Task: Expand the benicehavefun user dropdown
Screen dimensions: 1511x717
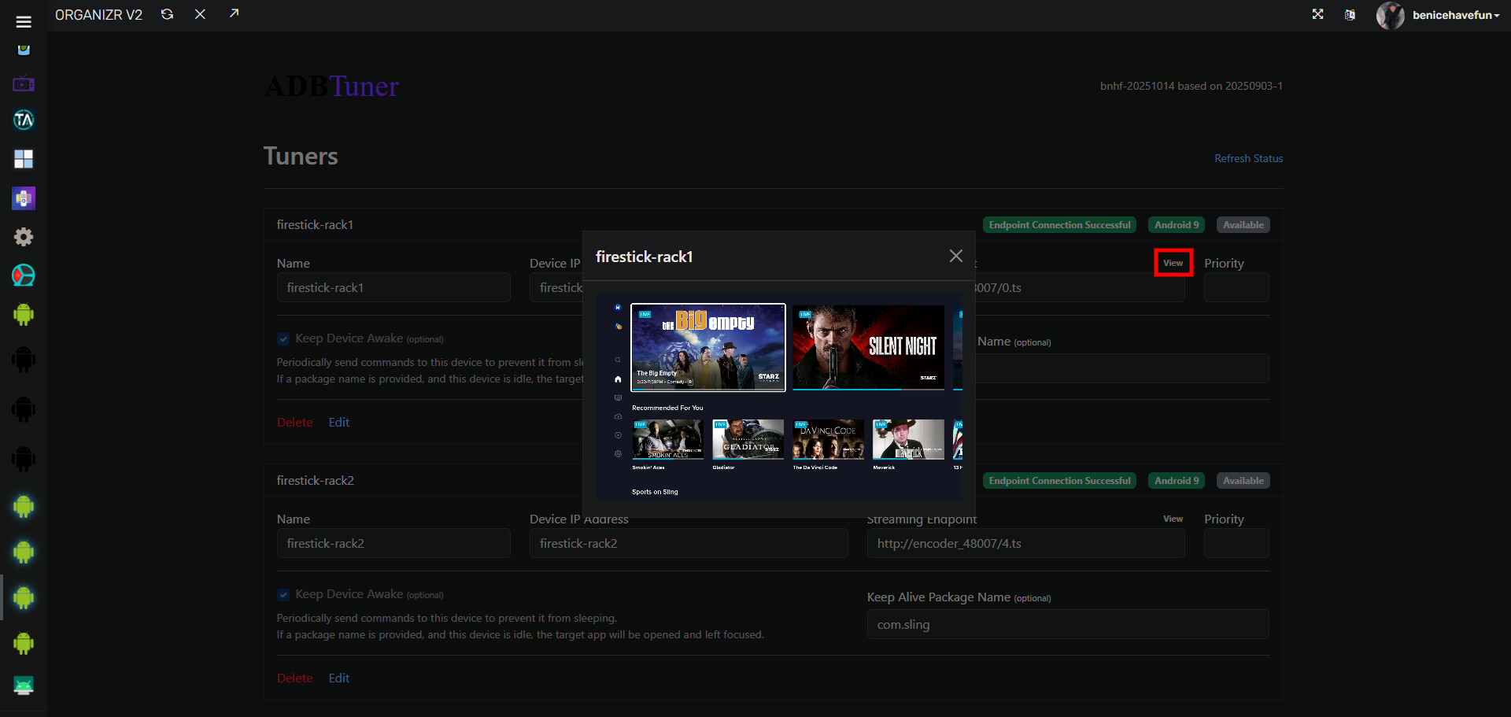Action: point(1455,15)
